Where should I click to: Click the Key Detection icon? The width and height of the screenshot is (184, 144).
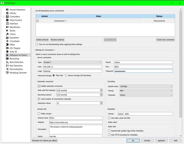pyautogui.click(x=7, y=66)
